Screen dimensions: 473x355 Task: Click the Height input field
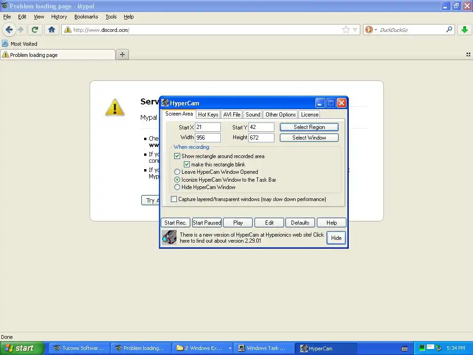pyautogui.click(x=261, y=138)
